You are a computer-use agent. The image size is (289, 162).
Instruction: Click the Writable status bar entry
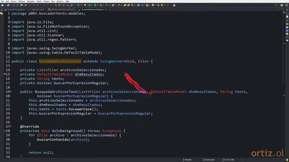click(188, 160)
